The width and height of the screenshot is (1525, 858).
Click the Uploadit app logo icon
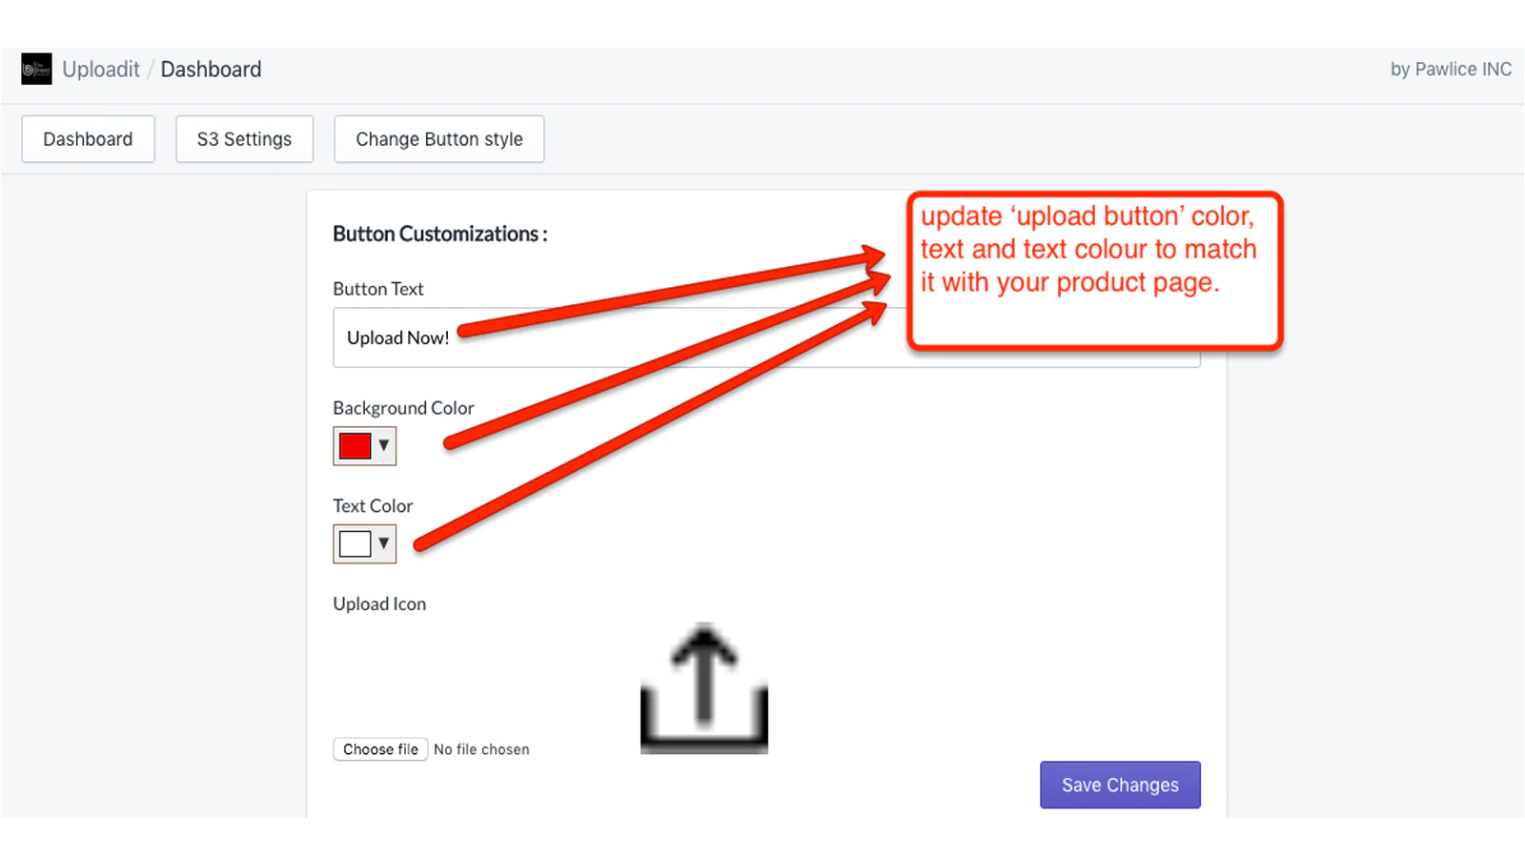[36, 69]
